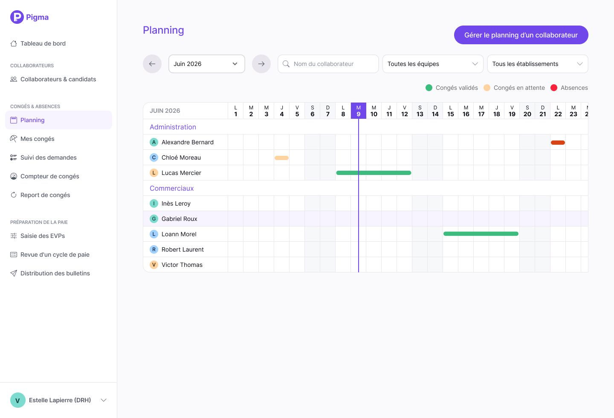This screenshot has height=418, width=614.
Task: Click the Robert Laurent name
Action: (182, 249)
